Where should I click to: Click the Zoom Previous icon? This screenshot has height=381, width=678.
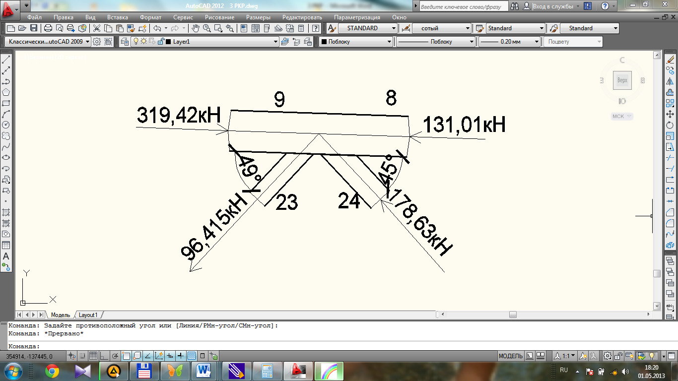coord(230,28)
